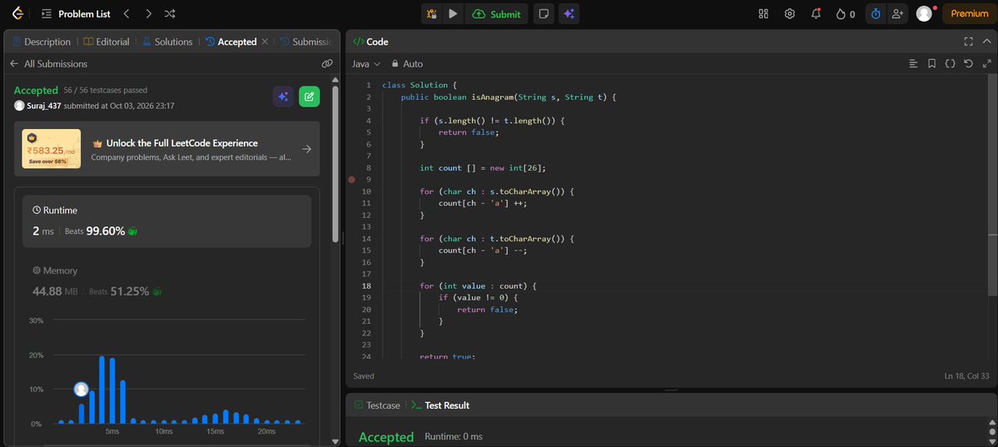Toggle the Auto lock setting
Image resolution: width=998 pixels, height=447 pixels.
[x=407, y=63]
